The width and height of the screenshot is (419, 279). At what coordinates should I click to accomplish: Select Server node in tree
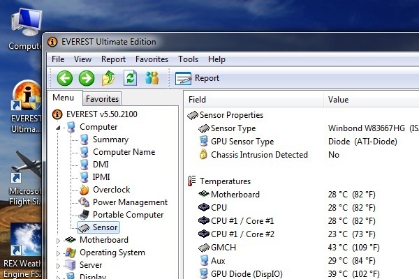point(84,265)
